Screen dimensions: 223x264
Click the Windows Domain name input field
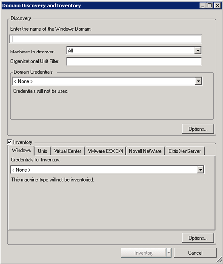106,39
